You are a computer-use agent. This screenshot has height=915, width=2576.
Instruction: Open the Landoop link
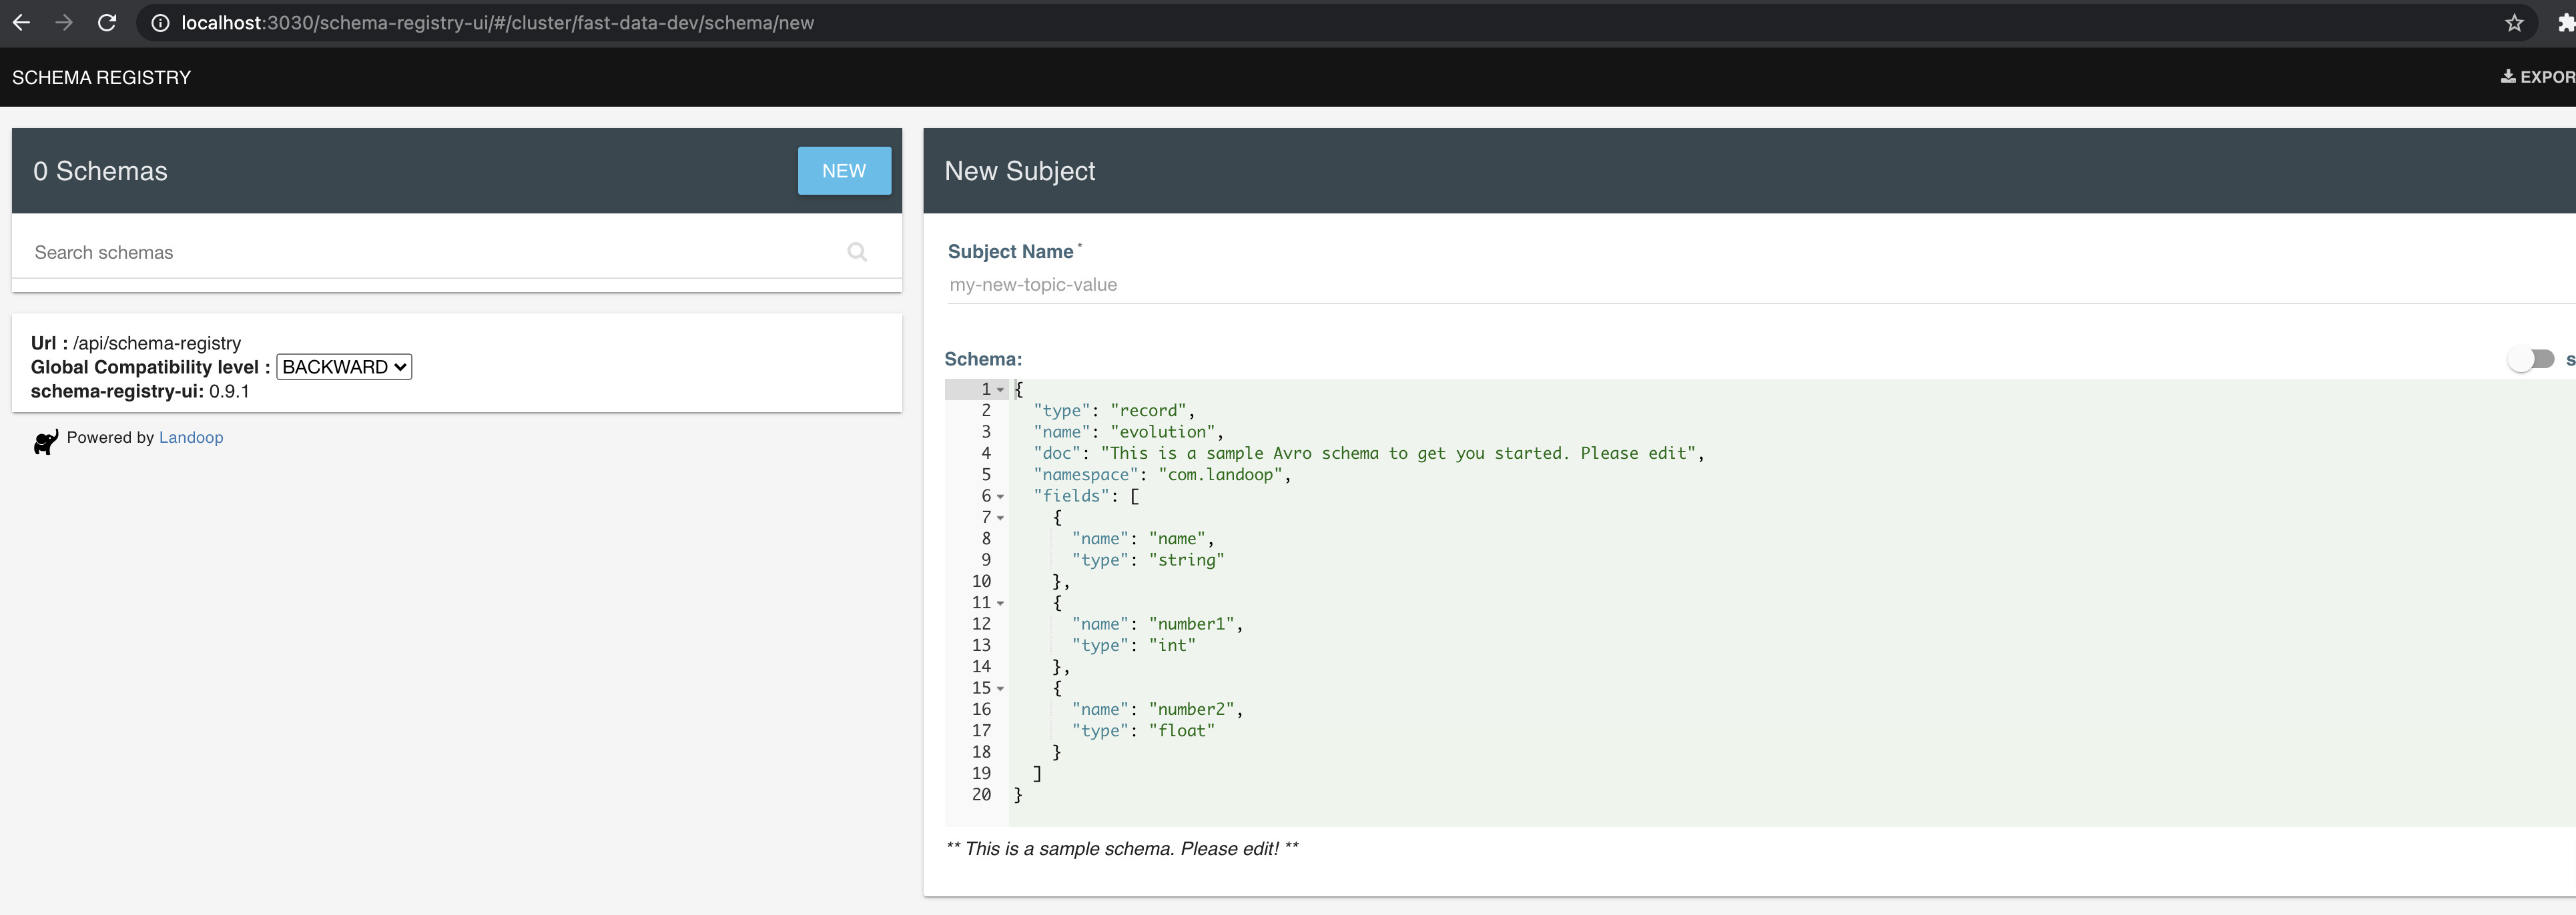click(x=190, y=437)
